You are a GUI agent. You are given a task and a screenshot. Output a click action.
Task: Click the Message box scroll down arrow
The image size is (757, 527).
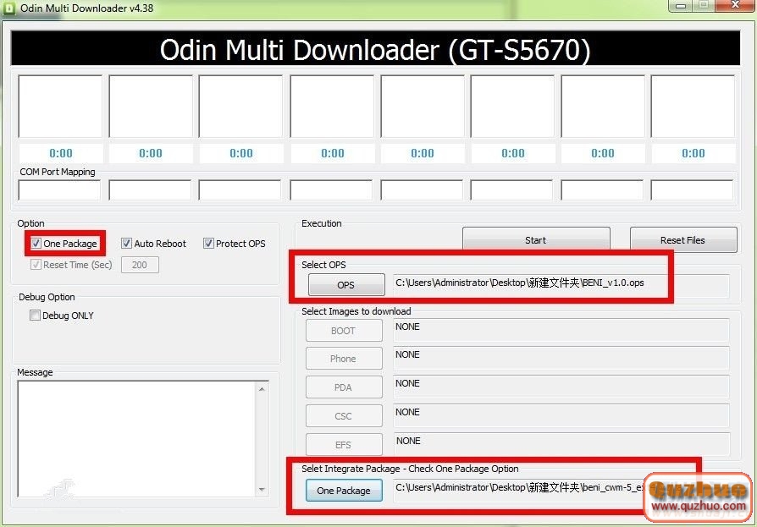[x=262, y=490]
